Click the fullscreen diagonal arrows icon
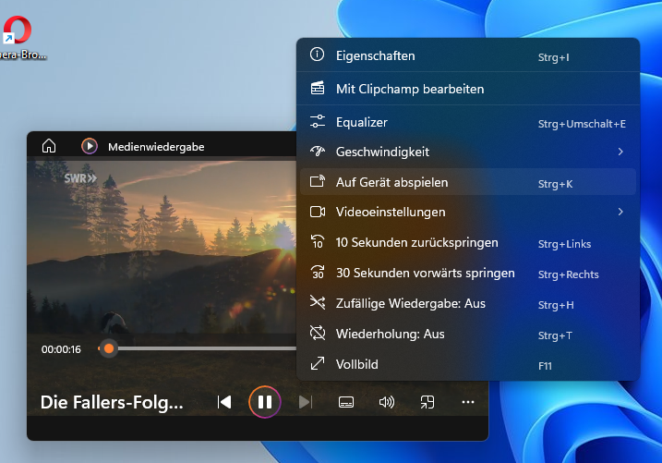662x463 pixels. point(318,363)
